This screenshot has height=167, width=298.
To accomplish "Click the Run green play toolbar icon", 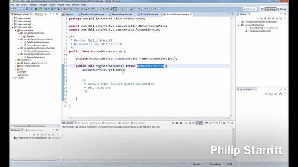I will (52, 9).
